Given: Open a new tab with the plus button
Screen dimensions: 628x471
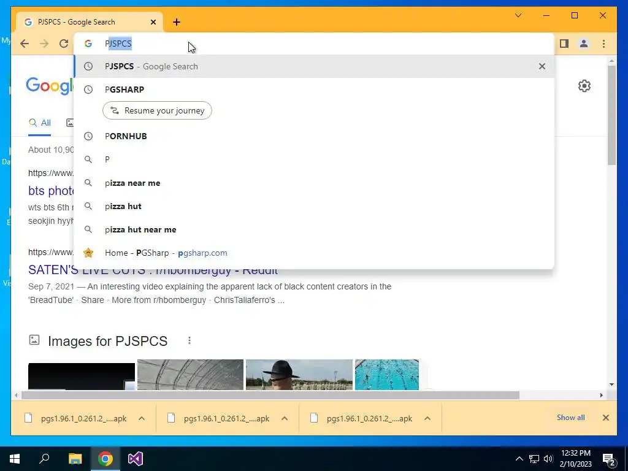Looking at the screenshot, I should (x=177, y=22).
